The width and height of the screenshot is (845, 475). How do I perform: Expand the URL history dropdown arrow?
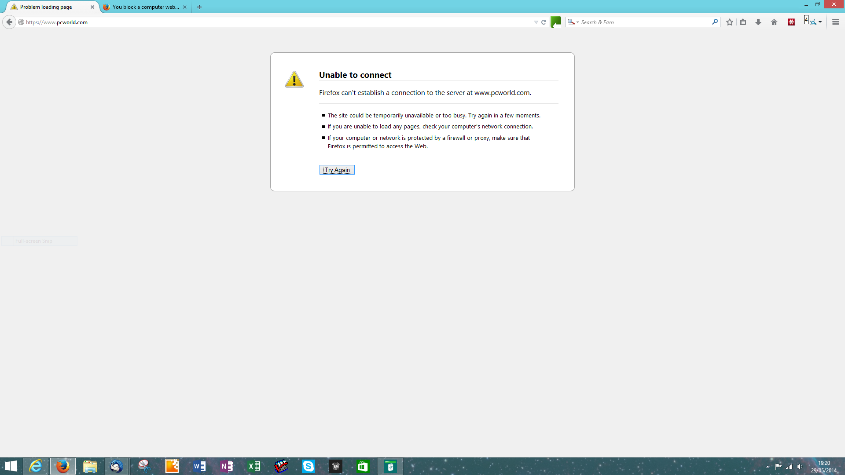pyautogui.click(x=536, y=22)
